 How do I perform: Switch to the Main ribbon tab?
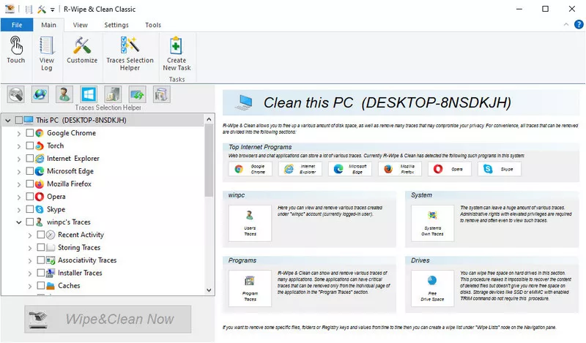click(x=48, y=25)
